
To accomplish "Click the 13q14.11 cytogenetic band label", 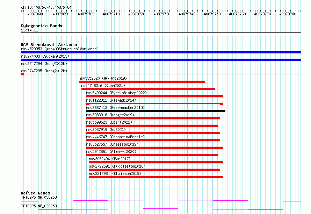I will pyautogui.click(x=29, y=30).
